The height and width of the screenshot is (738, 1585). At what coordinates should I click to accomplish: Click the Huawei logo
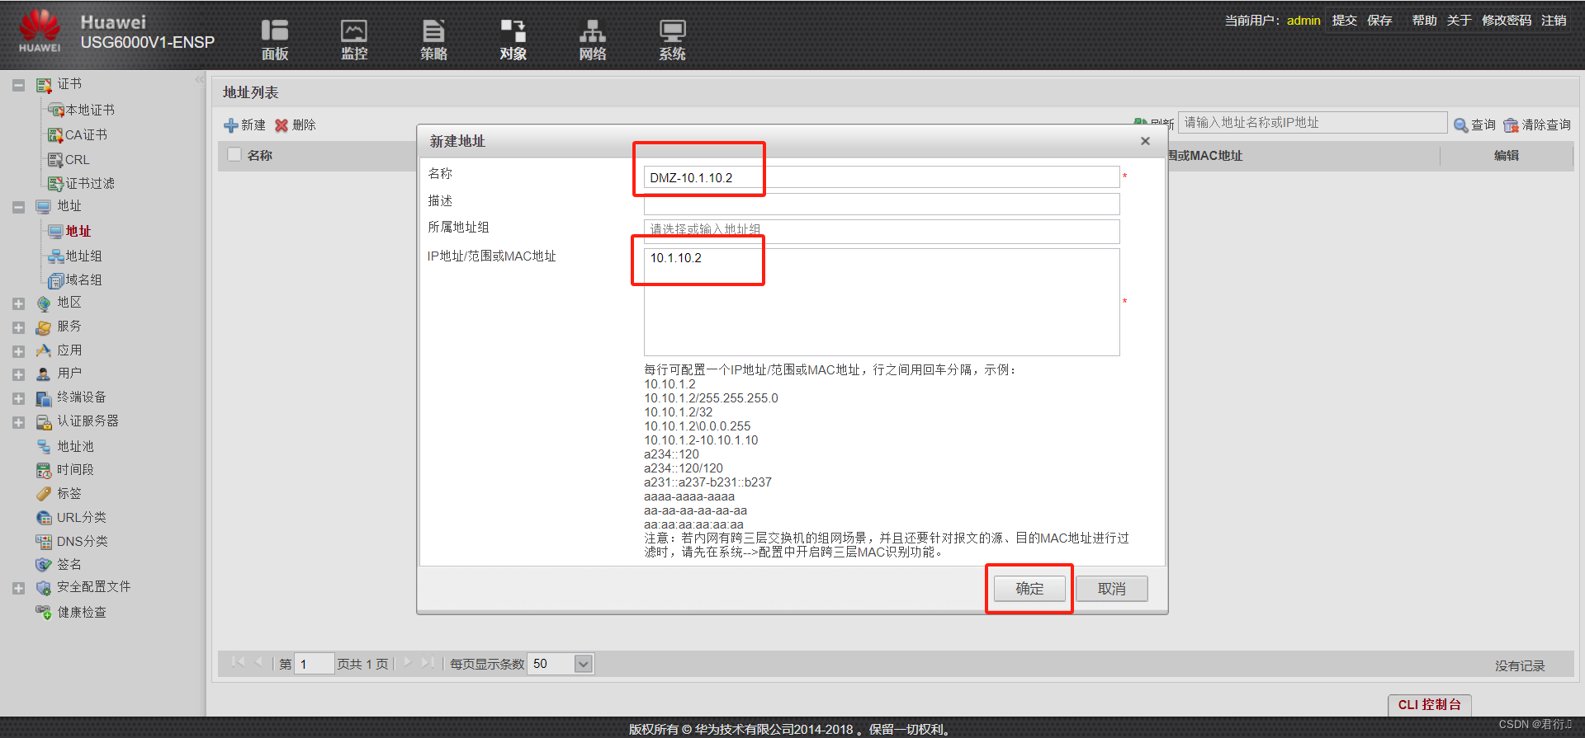pos(40,31)
